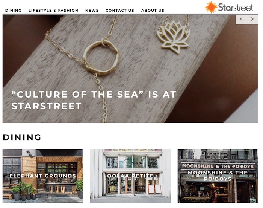Image resolution: width=263 pixels, height=208 pixels.
Task: Open the Moonshine & The Po'Boys tile
Action: pos(218,176)
